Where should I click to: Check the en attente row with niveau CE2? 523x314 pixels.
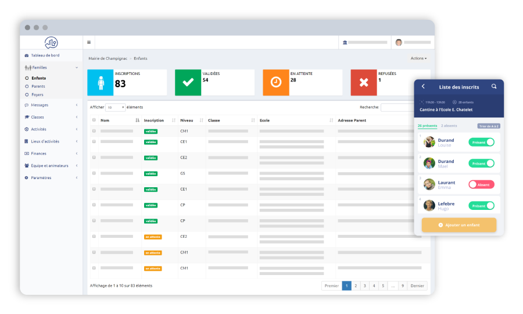(94, 237)
